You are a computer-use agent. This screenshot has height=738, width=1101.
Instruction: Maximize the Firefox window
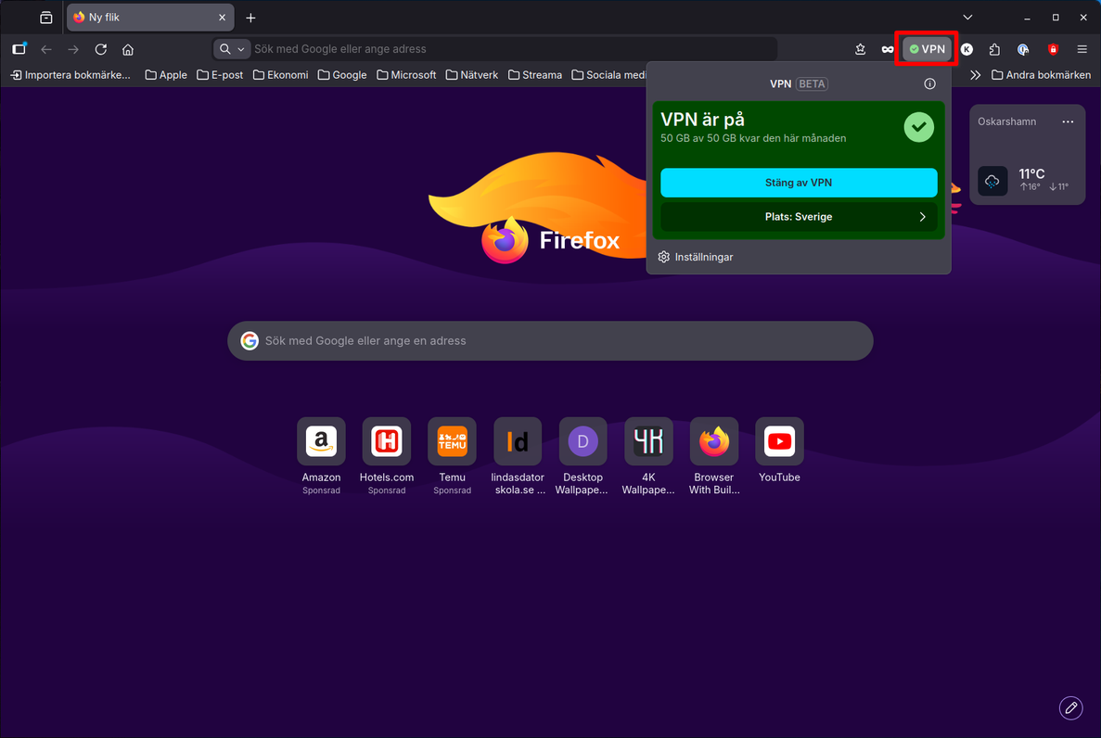(1056, 18)
